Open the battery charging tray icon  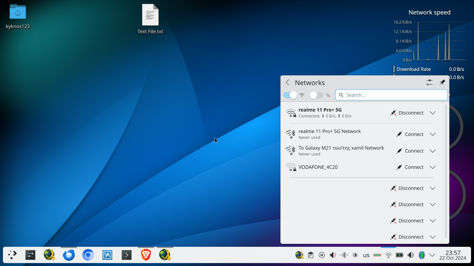[x=399, y=255]
